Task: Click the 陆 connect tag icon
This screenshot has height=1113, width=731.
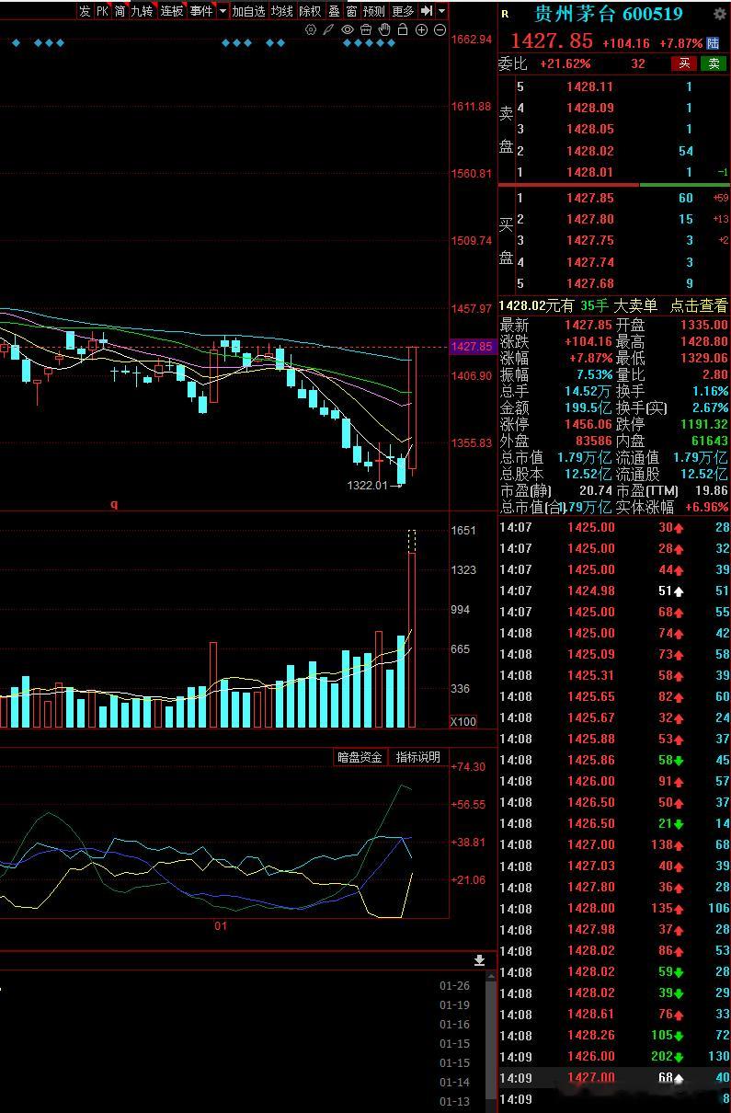Action: [x=713, y=42]
